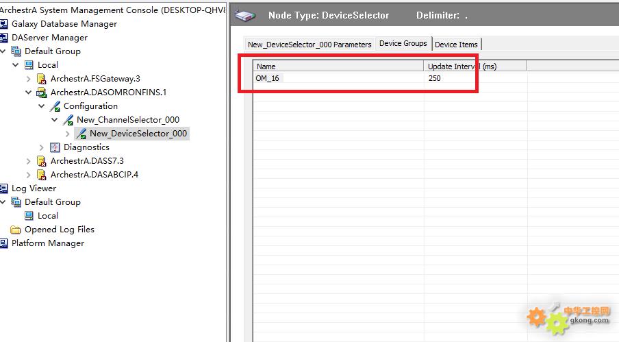Select Diagnostics in the tree
This screenshot has width=619, height=342.
[x=86, y=147]
